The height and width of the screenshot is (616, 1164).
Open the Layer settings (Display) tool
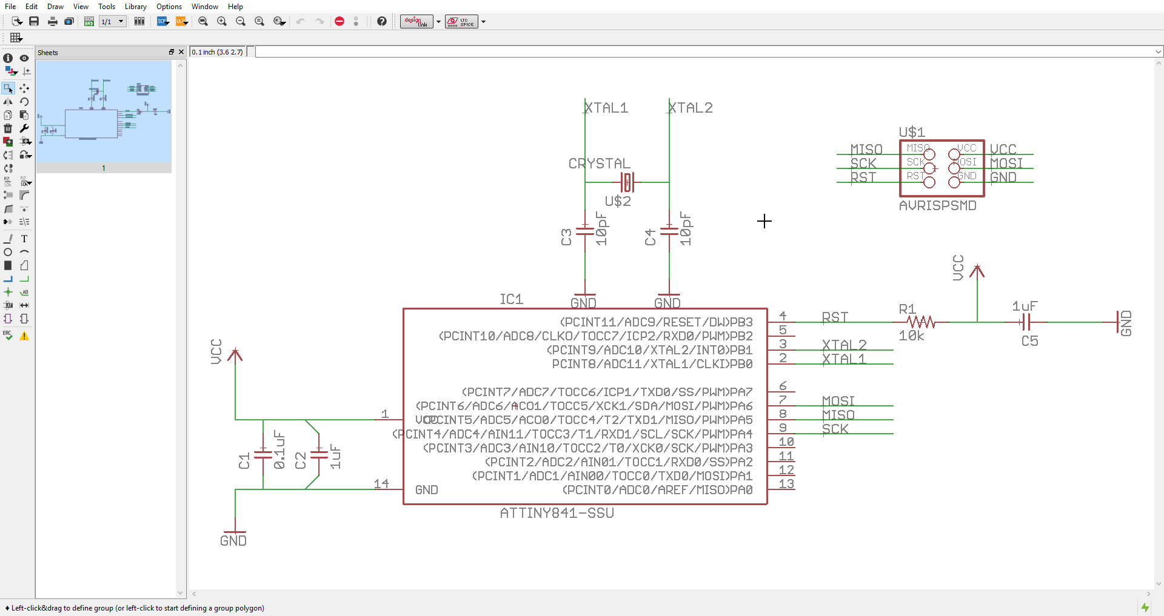10,71
